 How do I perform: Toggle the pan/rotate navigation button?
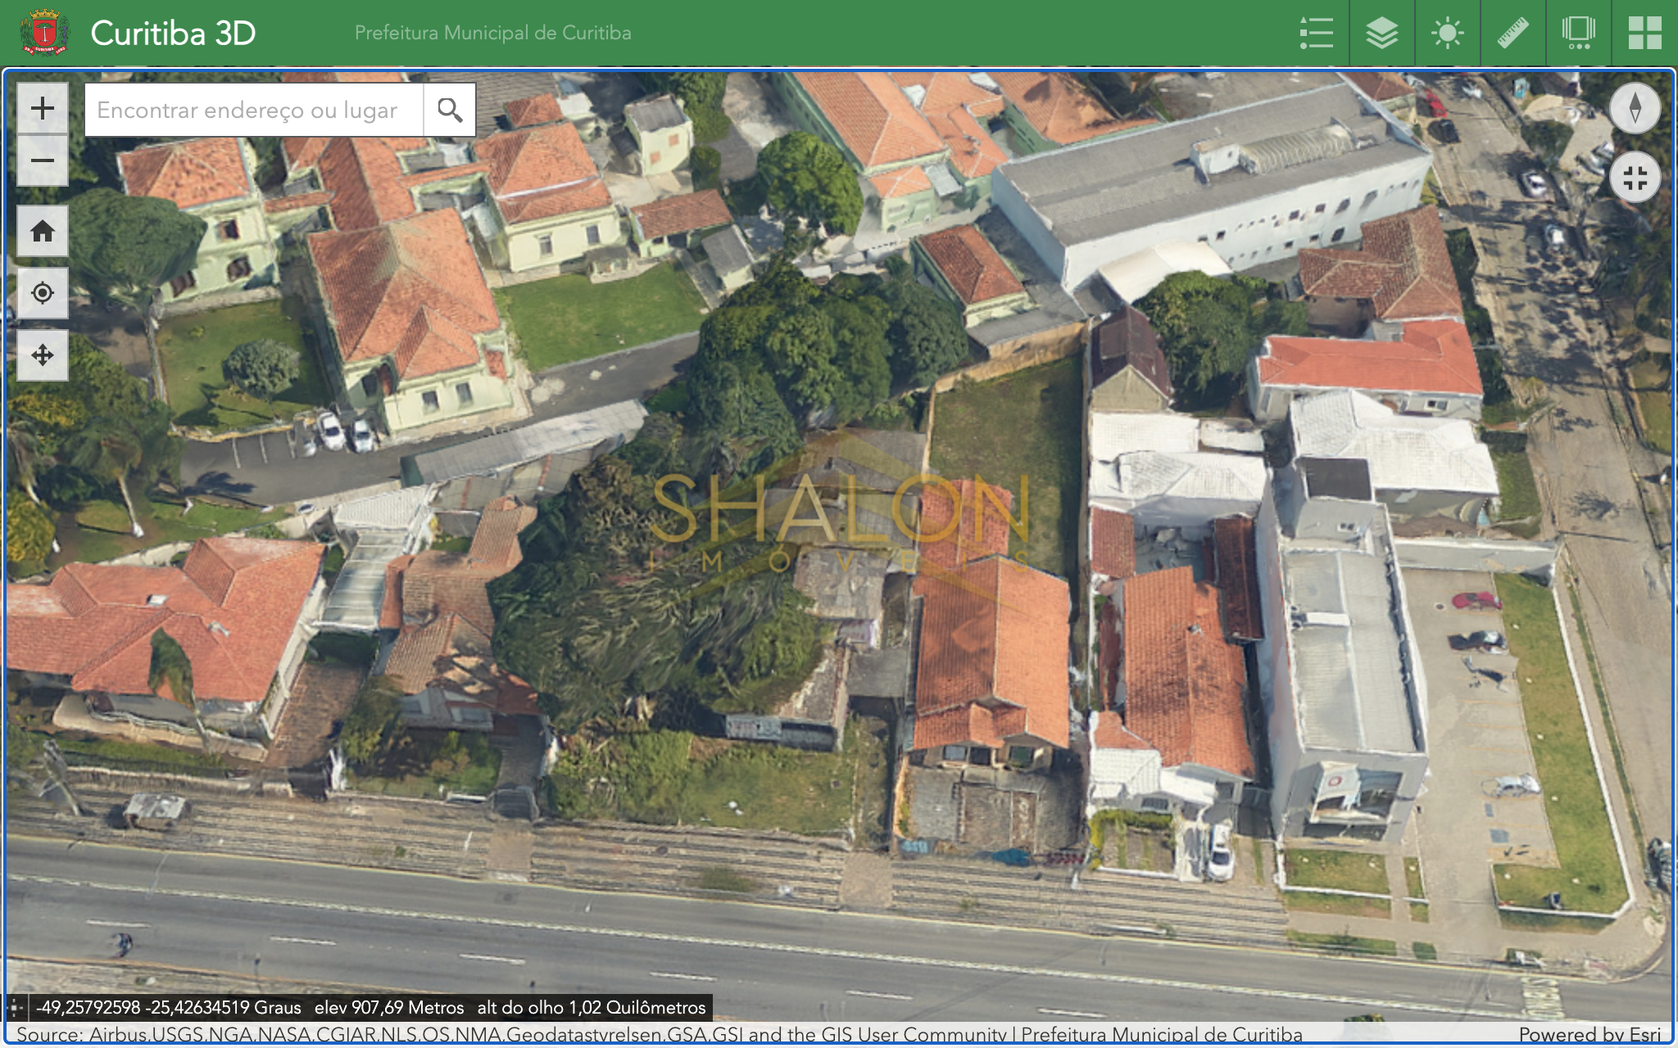pyautogui.click(x=43, y=355)
